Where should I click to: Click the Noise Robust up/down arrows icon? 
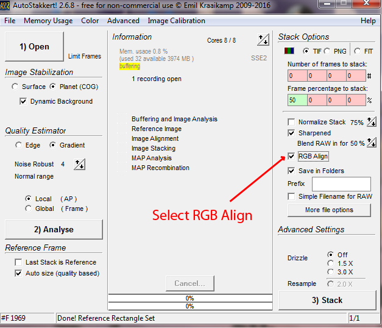click(80, 165)
